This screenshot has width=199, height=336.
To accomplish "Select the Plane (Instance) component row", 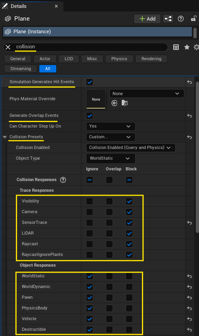I will pos(98,32).
